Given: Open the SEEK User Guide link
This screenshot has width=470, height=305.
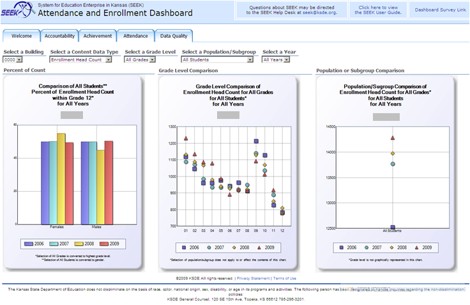Looking at the screenshot, I should click(x=378, y=10).
